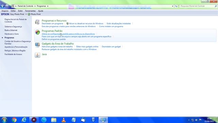Open Rede e Internet category
This screenshot has height=123, width=218.
tap(11, 30)
